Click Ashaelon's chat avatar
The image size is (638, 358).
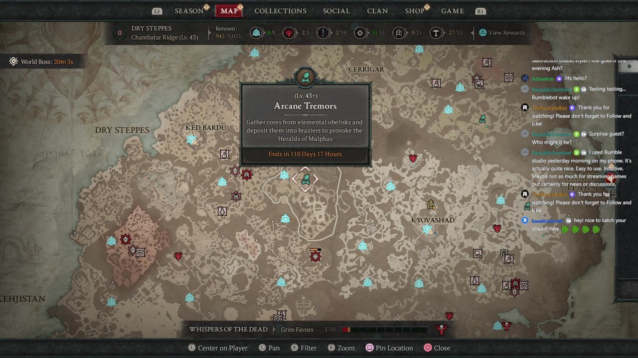[525, 78]
